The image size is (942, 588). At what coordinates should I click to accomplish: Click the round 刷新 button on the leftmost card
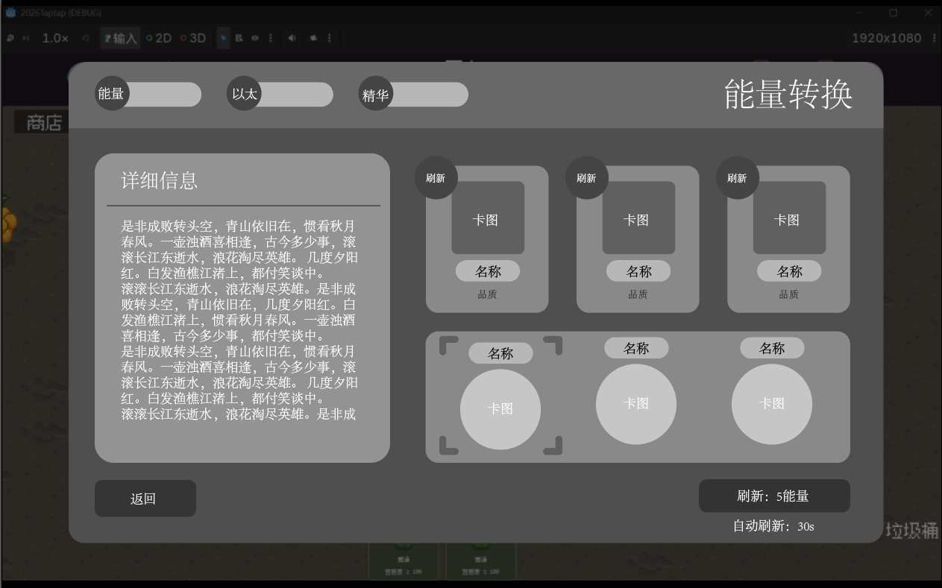(x=436, y=178)
